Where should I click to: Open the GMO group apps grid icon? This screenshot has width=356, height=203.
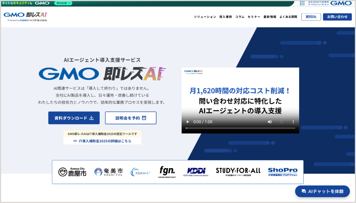click(302, 3)
